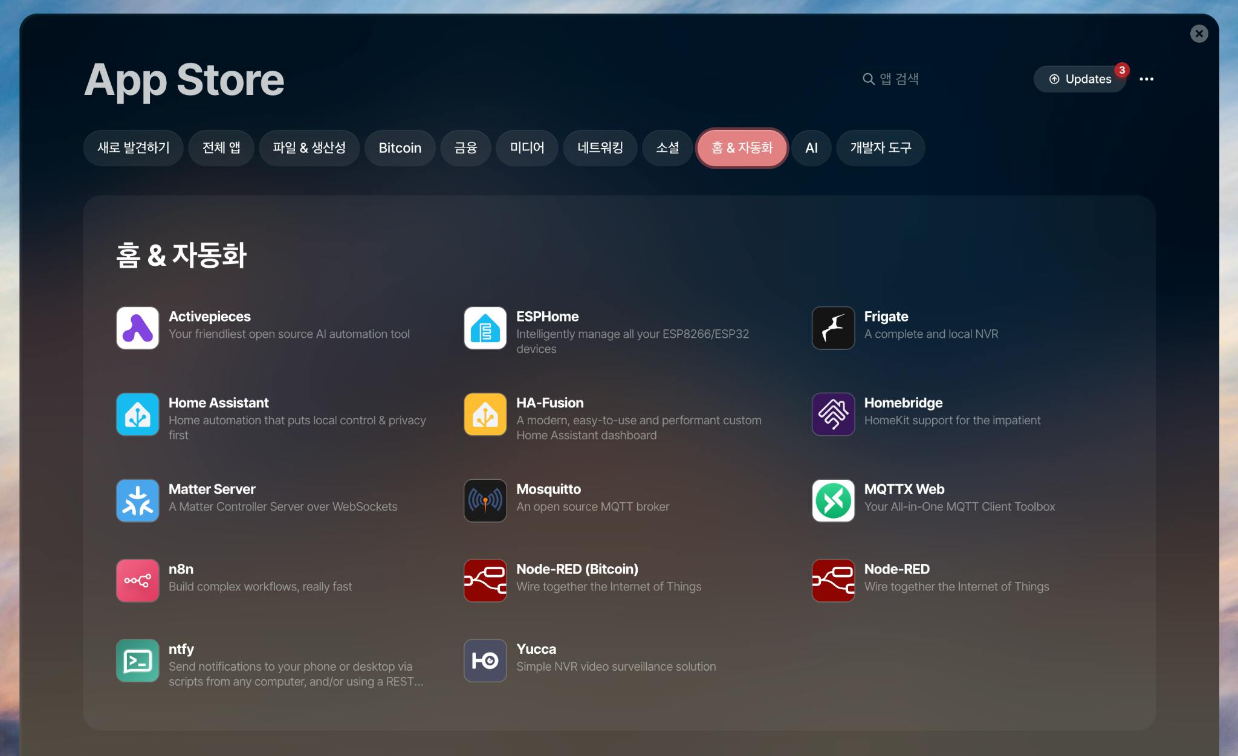Open the three-dots more options menu
Viewport: 1238px width, 756px height.
(1146, 79)
